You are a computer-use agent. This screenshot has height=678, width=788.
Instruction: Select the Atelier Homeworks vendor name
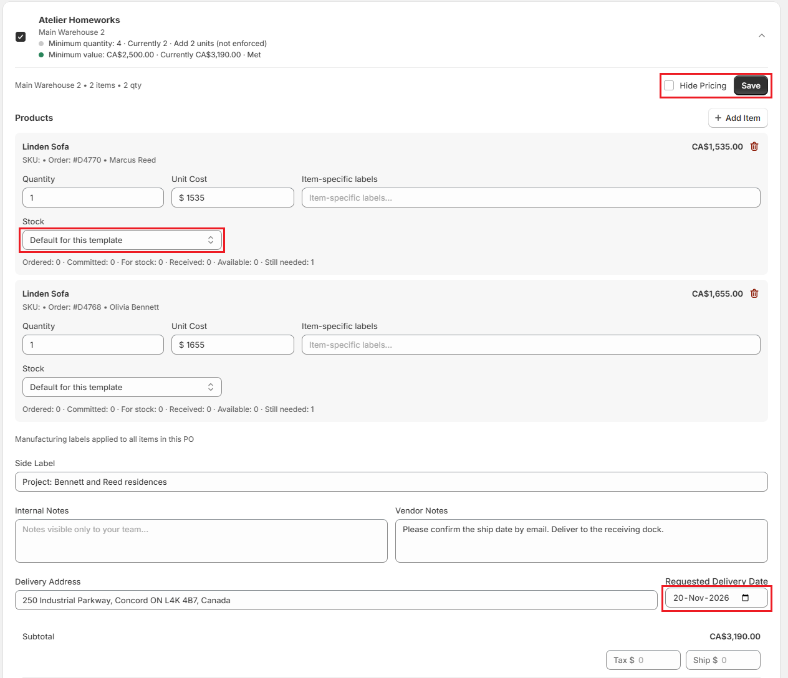[x=79, y=20]
